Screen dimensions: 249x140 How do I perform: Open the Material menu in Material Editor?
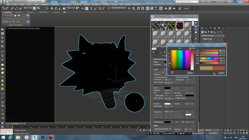pyautogui.click(x=161, y=20)
